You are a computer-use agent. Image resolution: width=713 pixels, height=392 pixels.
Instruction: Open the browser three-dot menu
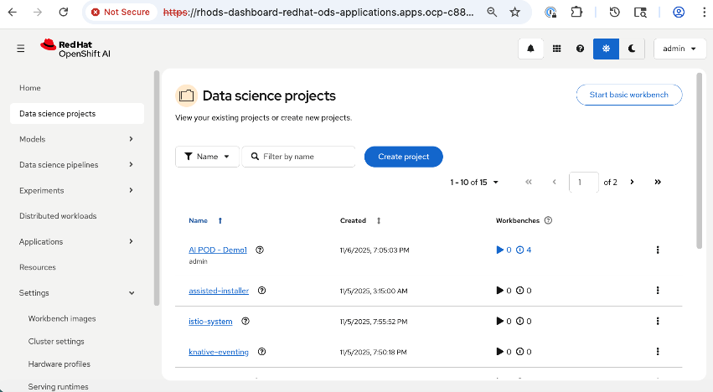click(704, 13)
